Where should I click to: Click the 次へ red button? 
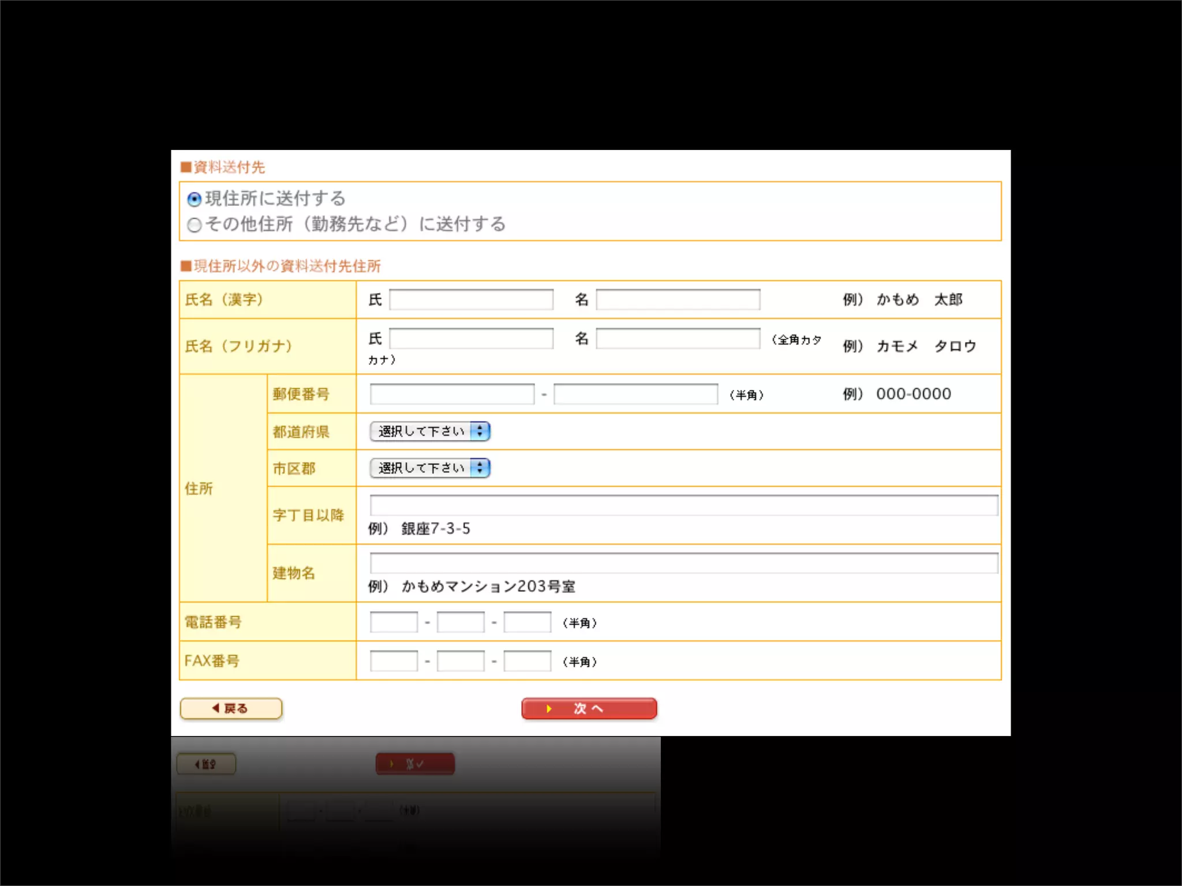(589, 708)
